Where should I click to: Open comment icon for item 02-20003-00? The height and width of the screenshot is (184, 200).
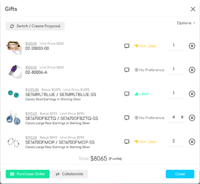[x=127, y=46]
